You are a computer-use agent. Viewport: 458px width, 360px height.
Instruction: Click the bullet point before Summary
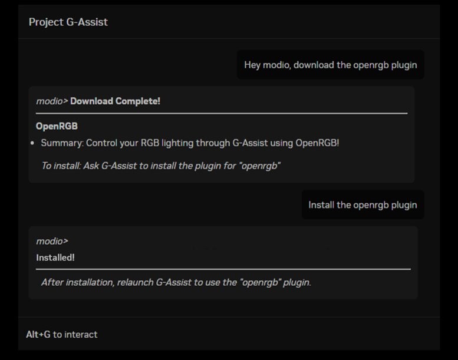[32, 143]
